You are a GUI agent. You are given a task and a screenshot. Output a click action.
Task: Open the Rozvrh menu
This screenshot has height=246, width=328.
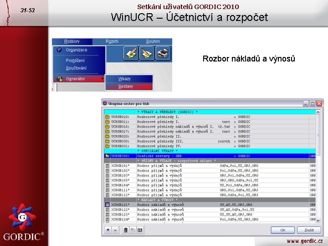112,41
